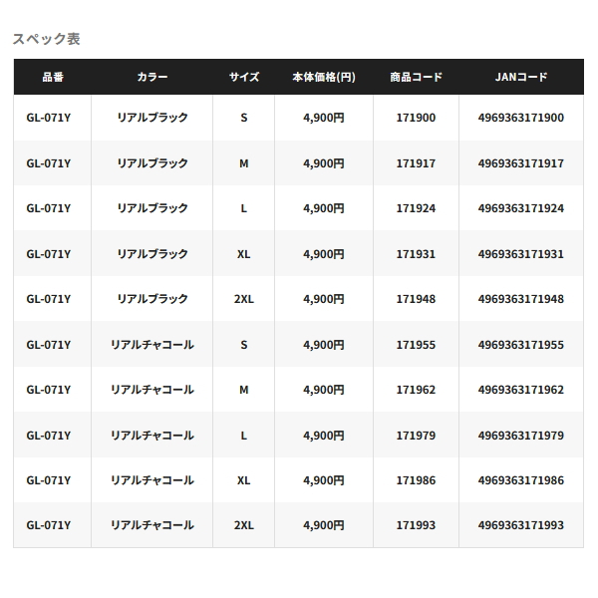
Task: Click GL-071Y in the 171931 row
Action: [49, 254]
